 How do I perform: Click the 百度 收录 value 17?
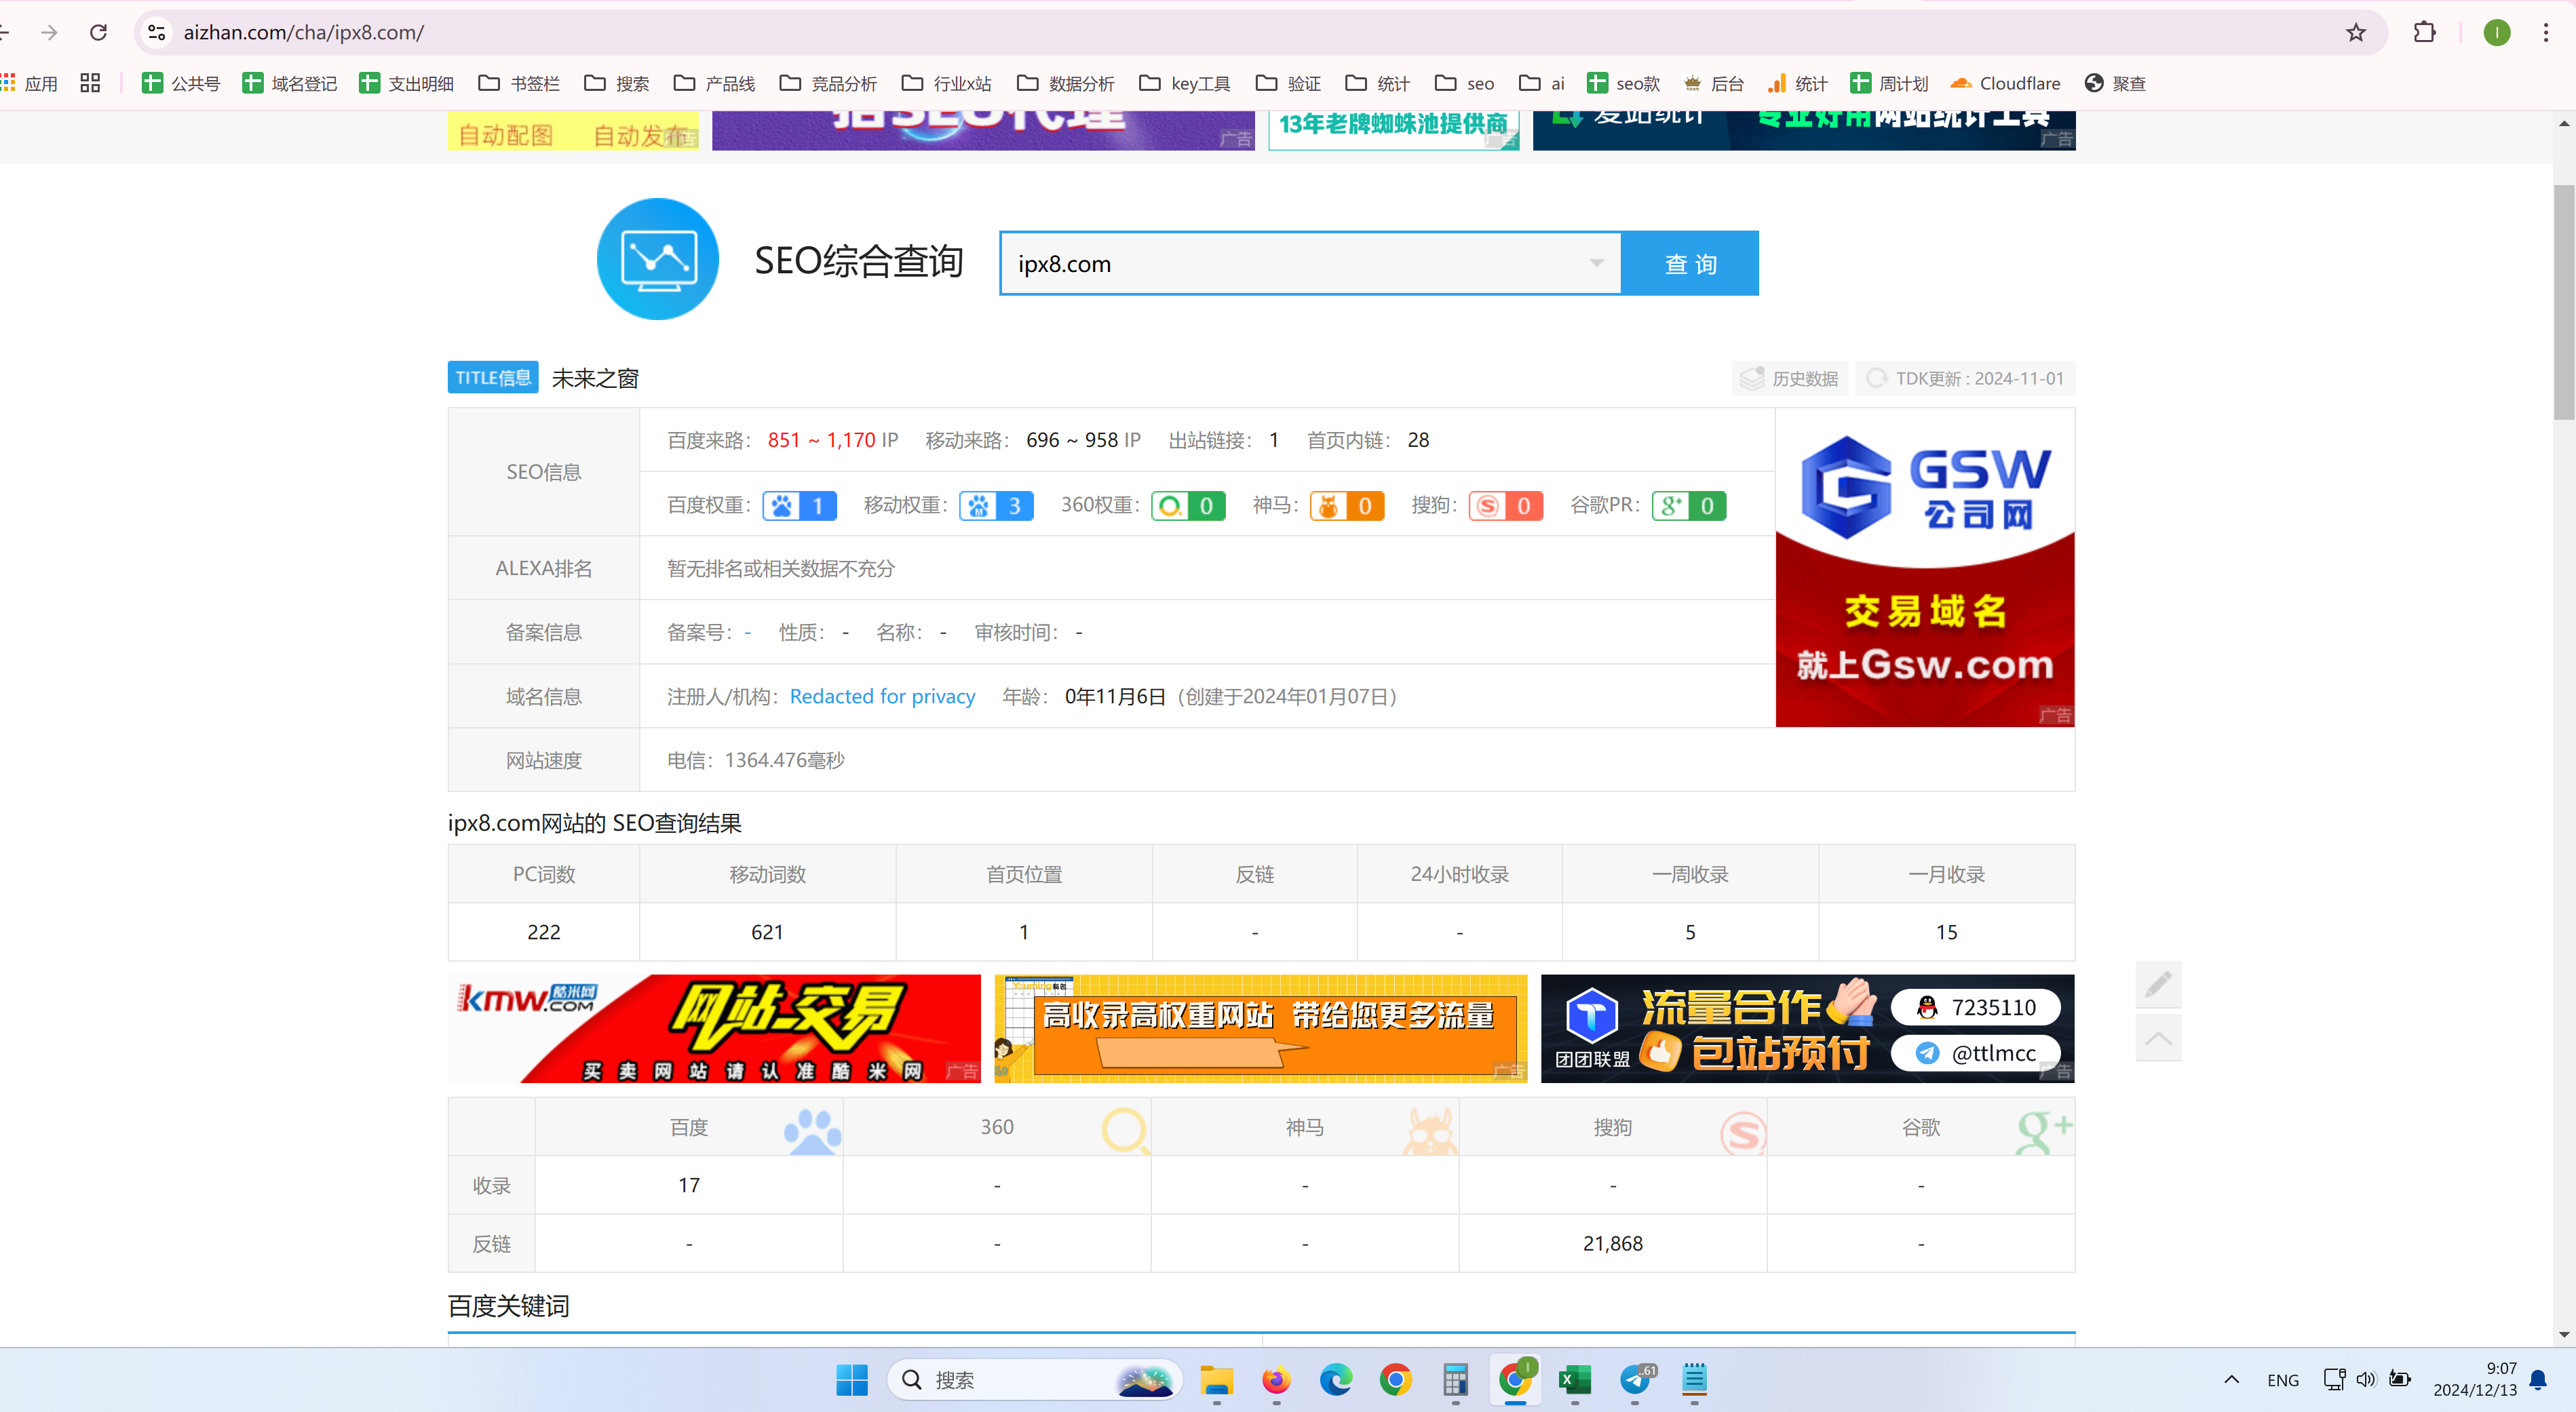[689, 1185]
